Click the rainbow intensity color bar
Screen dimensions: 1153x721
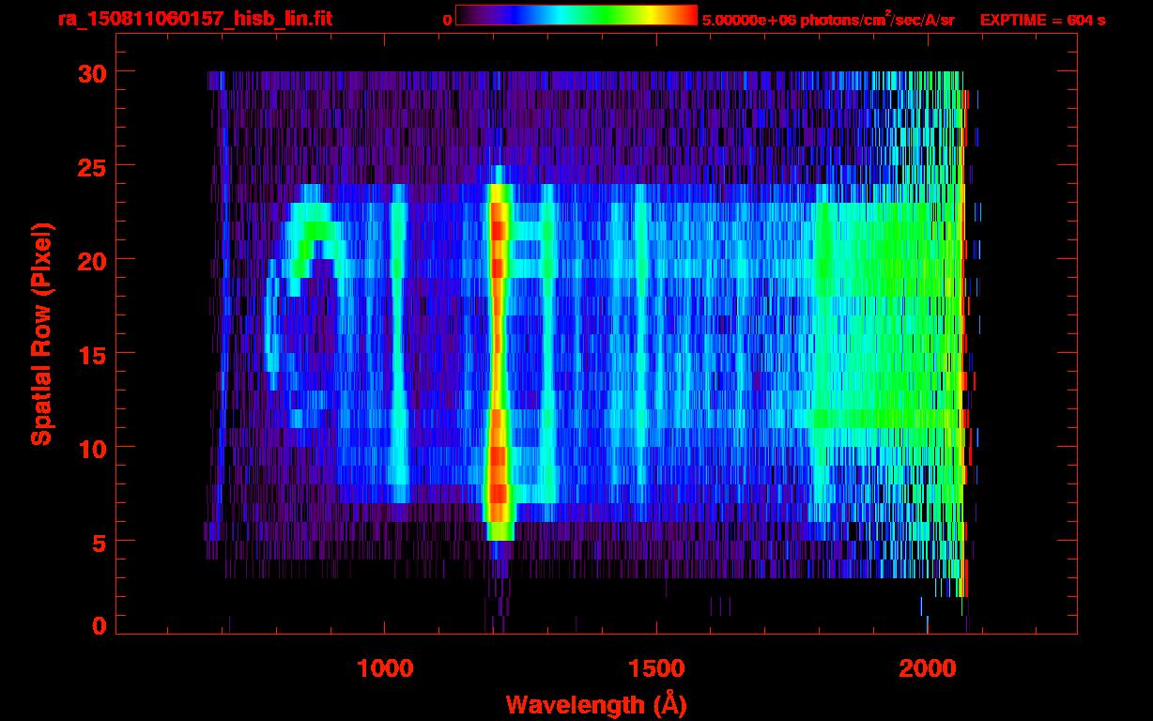click(x=576, y=15)
